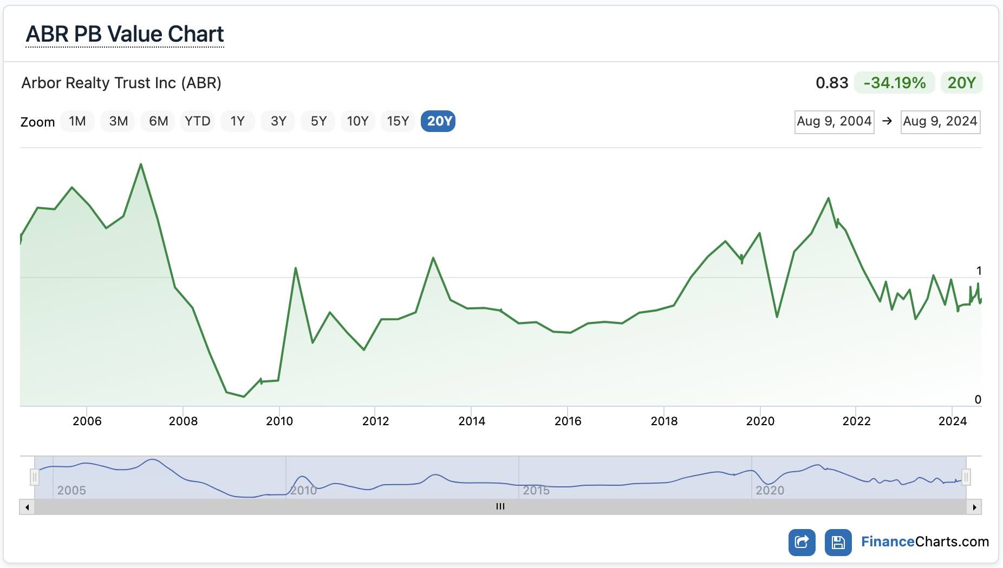
Task: Click Arbor Realty Trust Inc (ABR) label
Action: click(x=121, y=83)
